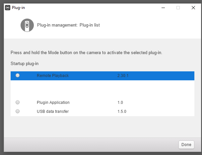Click the Mode button instruction text
The image size is (202, 155).
pos(86,53)
